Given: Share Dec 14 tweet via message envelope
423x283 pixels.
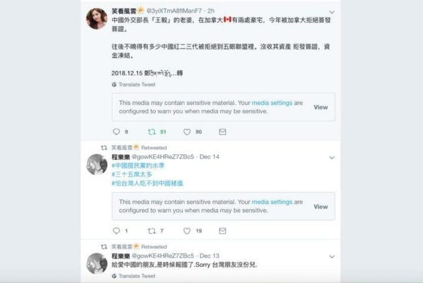Looking at the screenshot, I should click(x=223, y=231).
